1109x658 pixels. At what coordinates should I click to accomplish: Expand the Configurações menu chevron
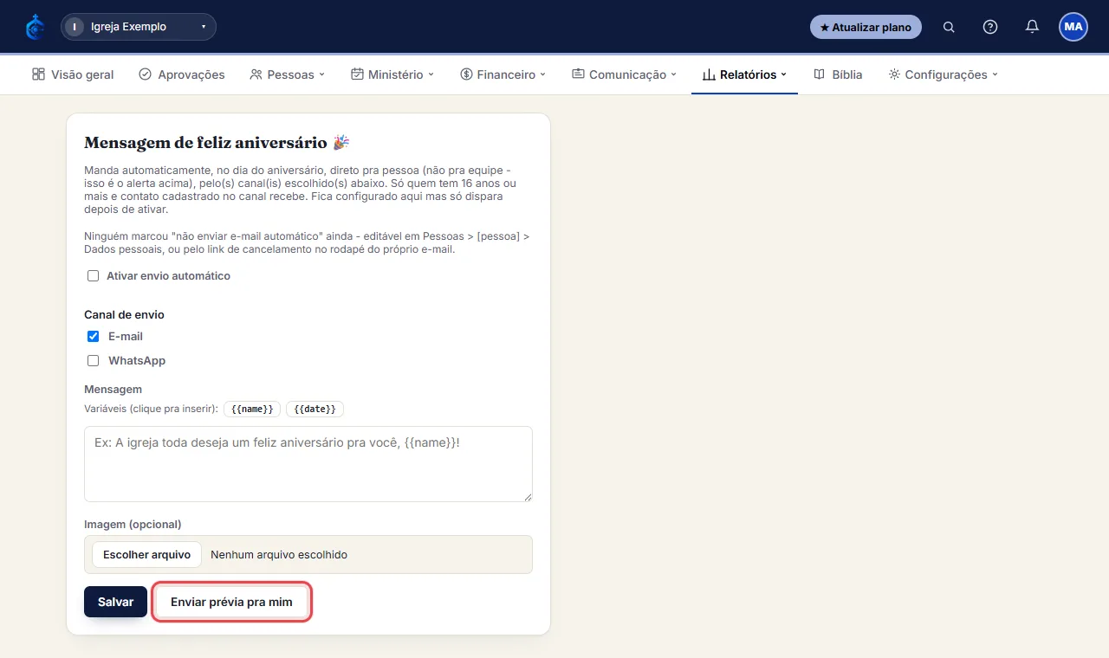[x=996, y=74]
